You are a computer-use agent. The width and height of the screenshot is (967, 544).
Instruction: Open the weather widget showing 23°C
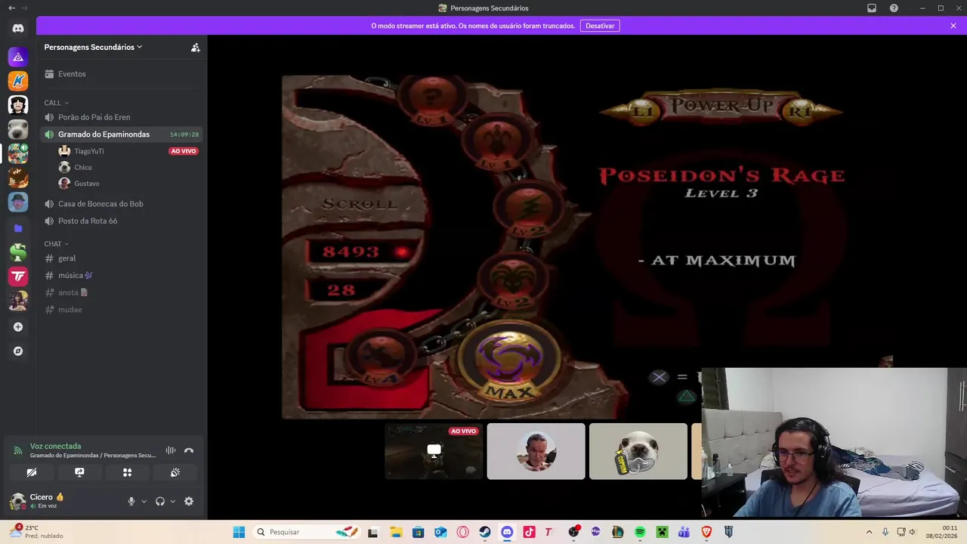tap(38, 532)
